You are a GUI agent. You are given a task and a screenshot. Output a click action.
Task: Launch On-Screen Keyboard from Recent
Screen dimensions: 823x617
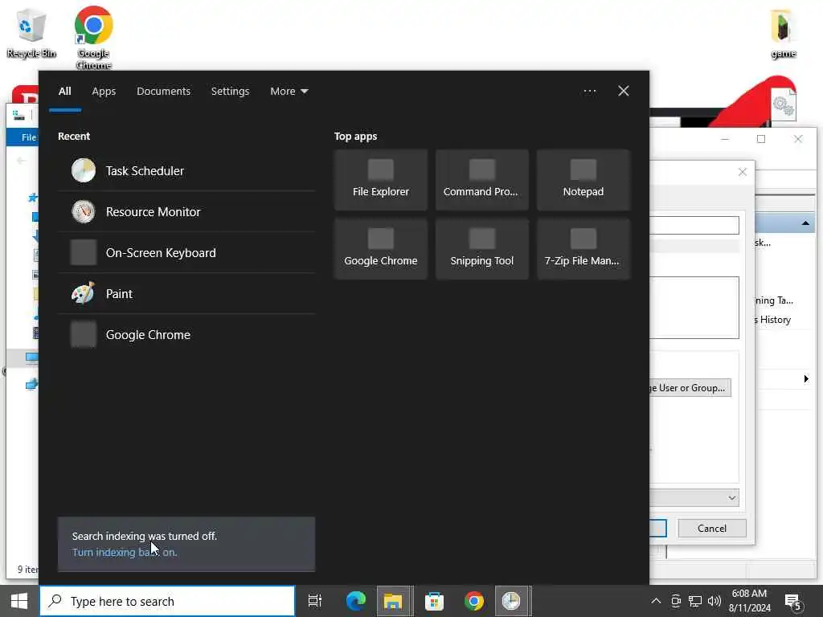pos(186,252)
